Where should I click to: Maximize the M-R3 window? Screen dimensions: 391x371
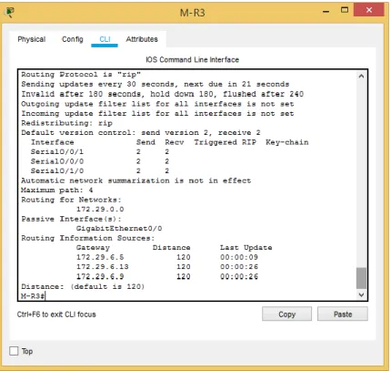click(x=345, y=10)
